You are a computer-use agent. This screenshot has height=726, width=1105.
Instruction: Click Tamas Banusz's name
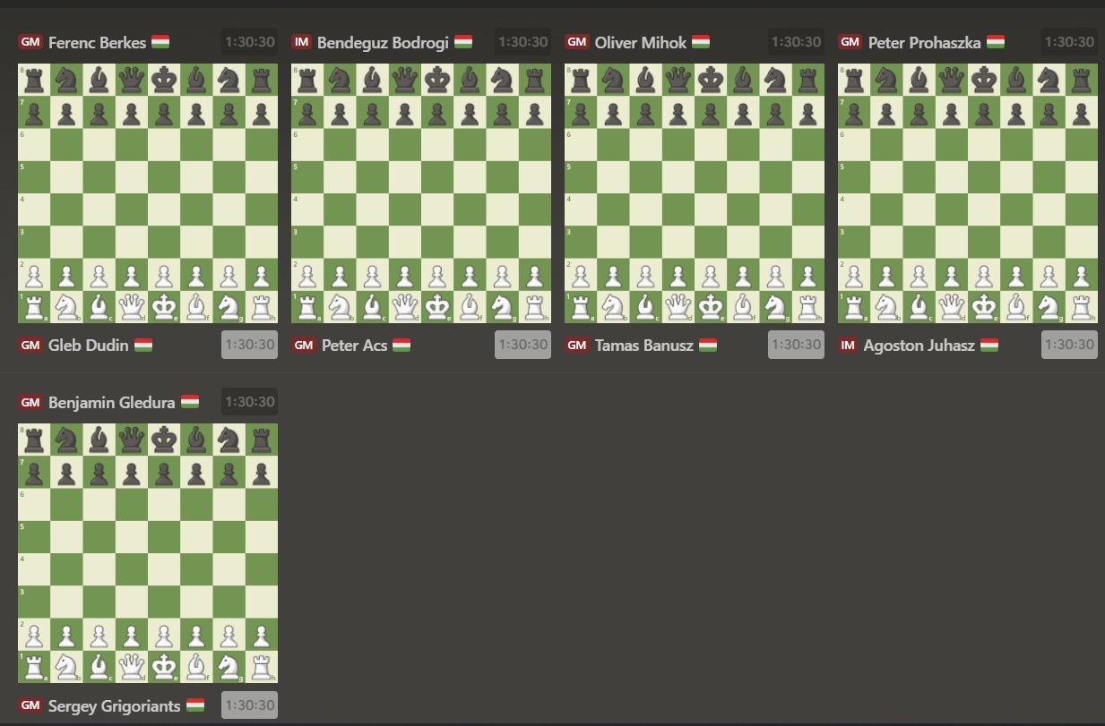point(643,346)
